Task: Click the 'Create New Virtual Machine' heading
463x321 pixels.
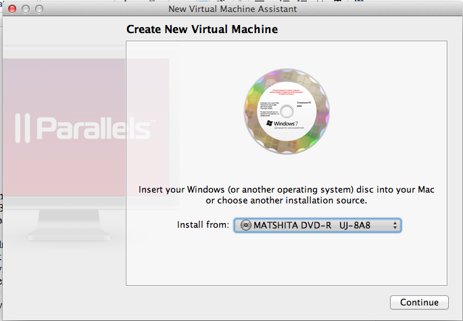Action: pyautogui.click(x=202, y=29)
